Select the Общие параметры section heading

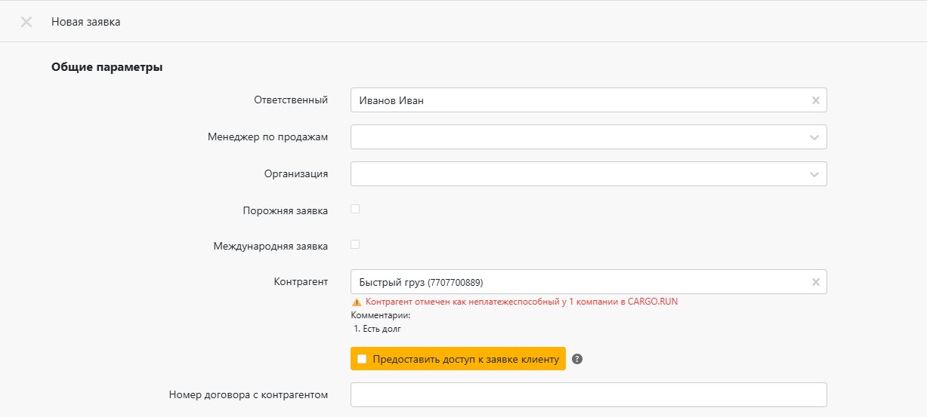coord(107,67)
